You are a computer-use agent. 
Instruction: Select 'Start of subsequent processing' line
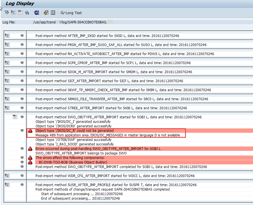(x=82, y=194)
